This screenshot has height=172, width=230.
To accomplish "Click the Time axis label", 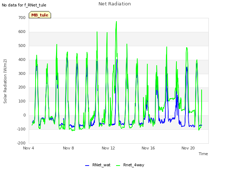I will point(203,154).
